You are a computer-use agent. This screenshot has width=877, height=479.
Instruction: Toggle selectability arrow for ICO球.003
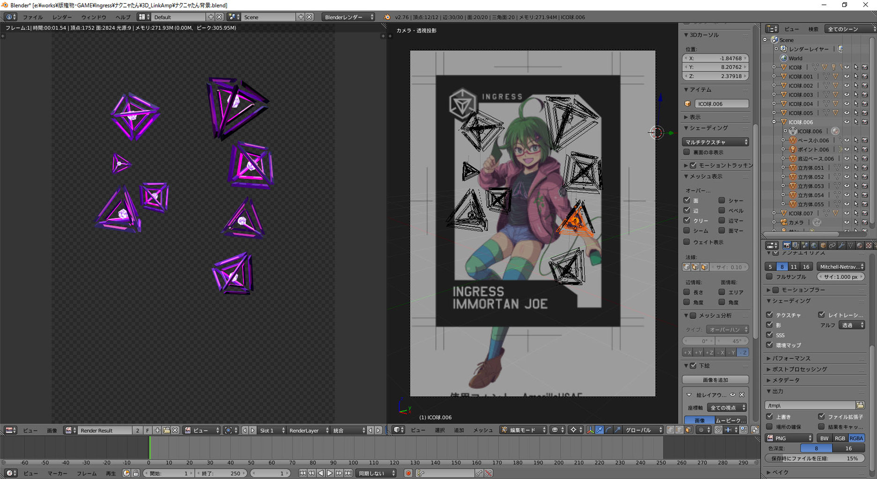[856, 94]
